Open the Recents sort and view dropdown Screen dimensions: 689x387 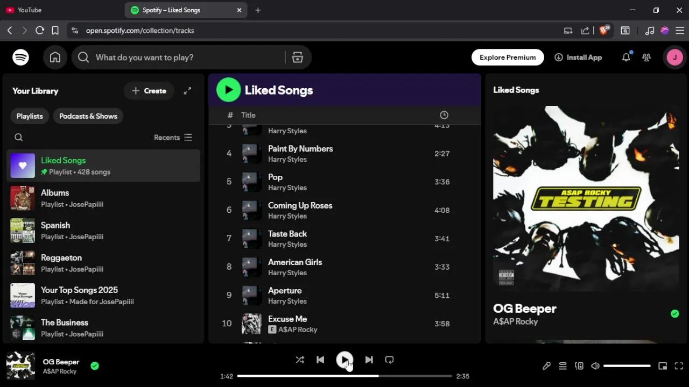pyautogui.click(x=173, y=138)
